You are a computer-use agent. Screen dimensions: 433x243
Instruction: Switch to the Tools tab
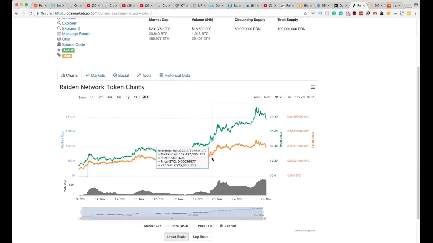[x=144, y=75]
